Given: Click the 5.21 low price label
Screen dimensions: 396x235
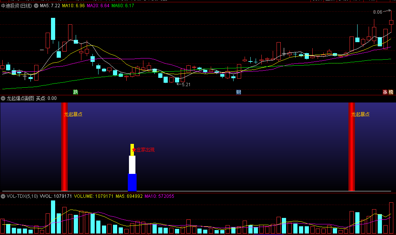Looking at the screenshot, I should [186, 84].
